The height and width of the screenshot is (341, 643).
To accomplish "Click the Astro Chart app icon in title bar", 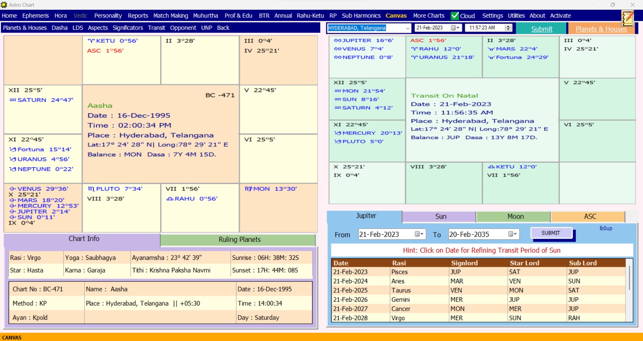I will (4, 5).
